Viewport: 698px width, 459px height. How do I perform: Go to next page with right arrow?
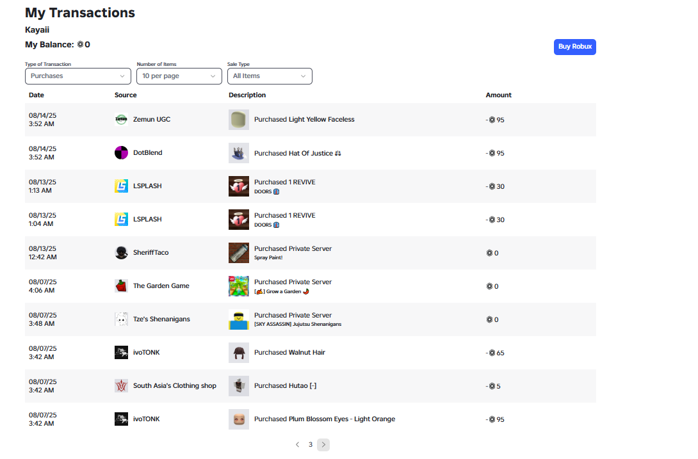[323, 445]
